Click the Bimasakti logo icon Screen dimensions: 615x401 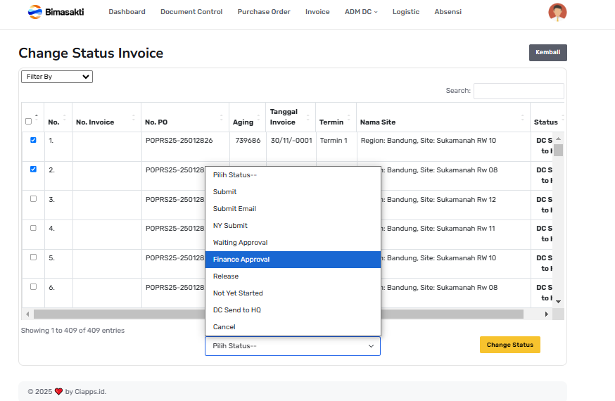(x=34, y=12)
